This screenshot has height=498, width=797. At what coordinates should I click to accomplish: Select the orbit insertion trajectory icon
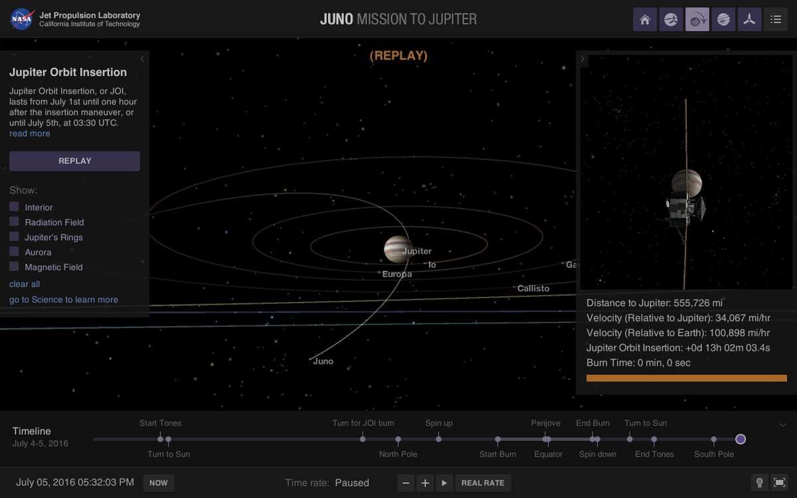click(x=697, y=19)
